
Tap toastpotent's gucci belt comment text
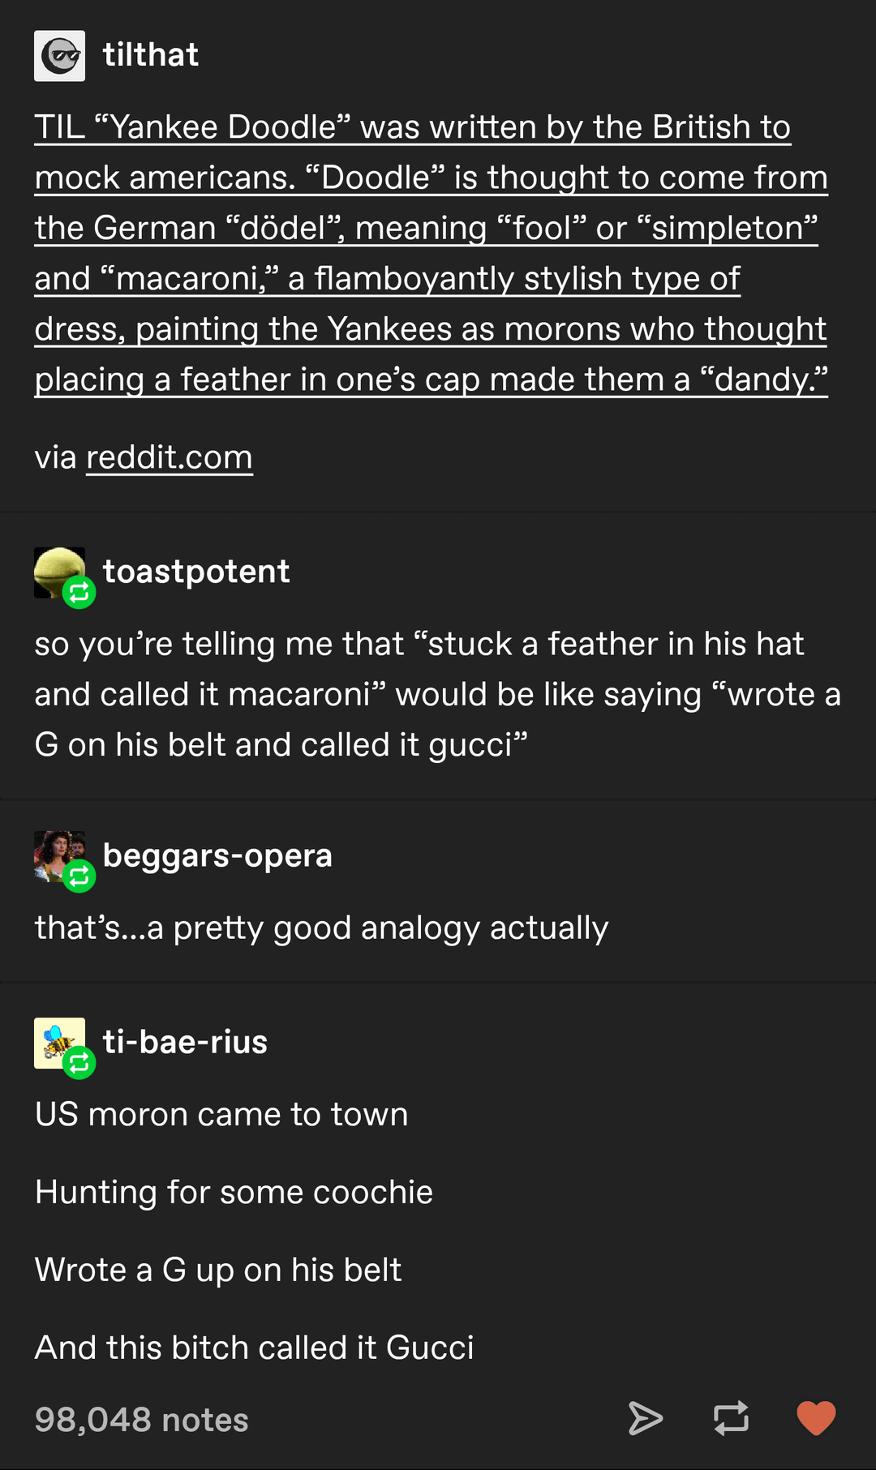point(438,694)
